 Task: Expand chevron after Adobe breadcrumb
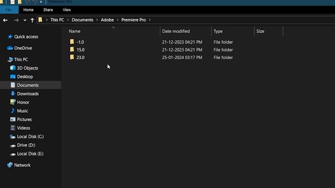point(117,20)
